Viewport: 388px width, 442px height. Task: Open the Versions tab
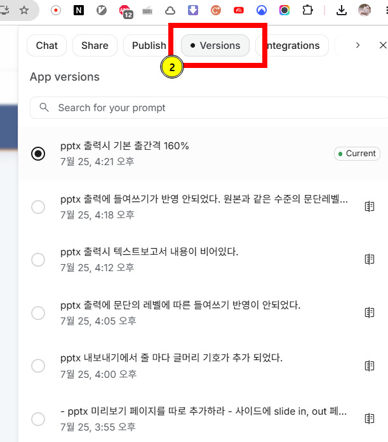point(215,45)
